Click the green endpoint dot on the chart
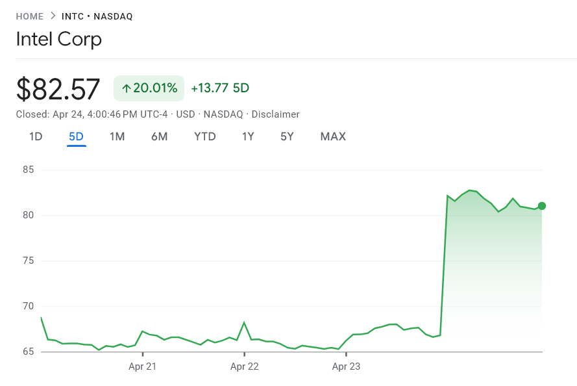 541,207
